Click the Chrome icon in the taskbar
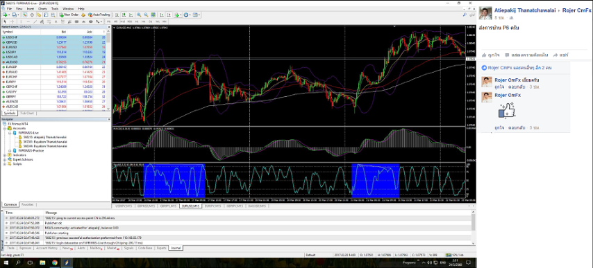Screen dimensions: 593x268 (55, 262)
